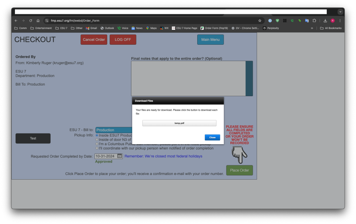The image size is (356, 224).
Task: Open the Google Translate extension icon
Action: (x=307, y=21)
